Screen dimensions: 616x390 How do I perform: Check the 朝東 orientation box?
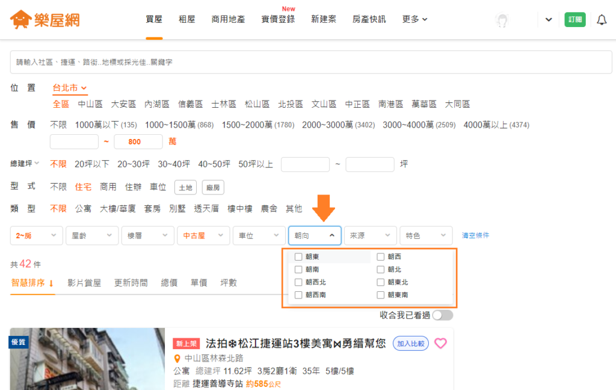click(298, 257)
